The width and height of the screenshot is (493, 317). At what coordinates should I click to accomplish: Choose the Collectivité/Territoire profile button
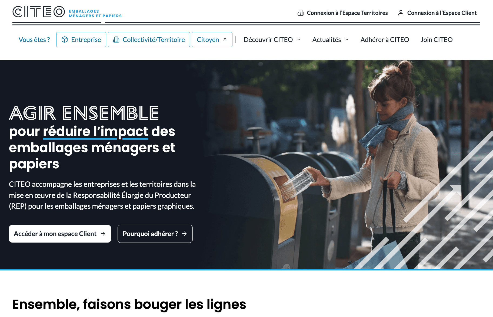[149, 40]
